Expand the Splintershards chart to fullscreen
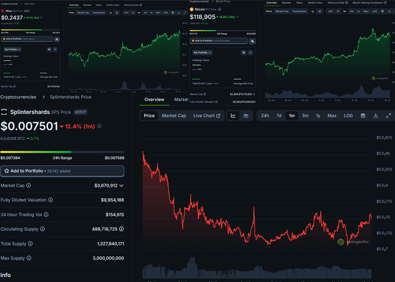The image size is (395, 282). [388, 116]
